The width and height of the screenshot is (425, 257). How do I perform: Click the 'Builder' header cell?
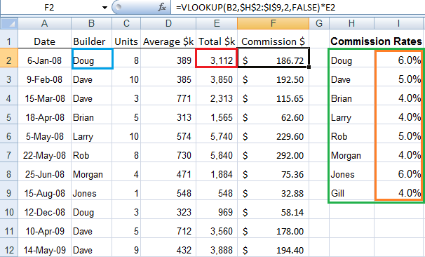click(92, 39)
